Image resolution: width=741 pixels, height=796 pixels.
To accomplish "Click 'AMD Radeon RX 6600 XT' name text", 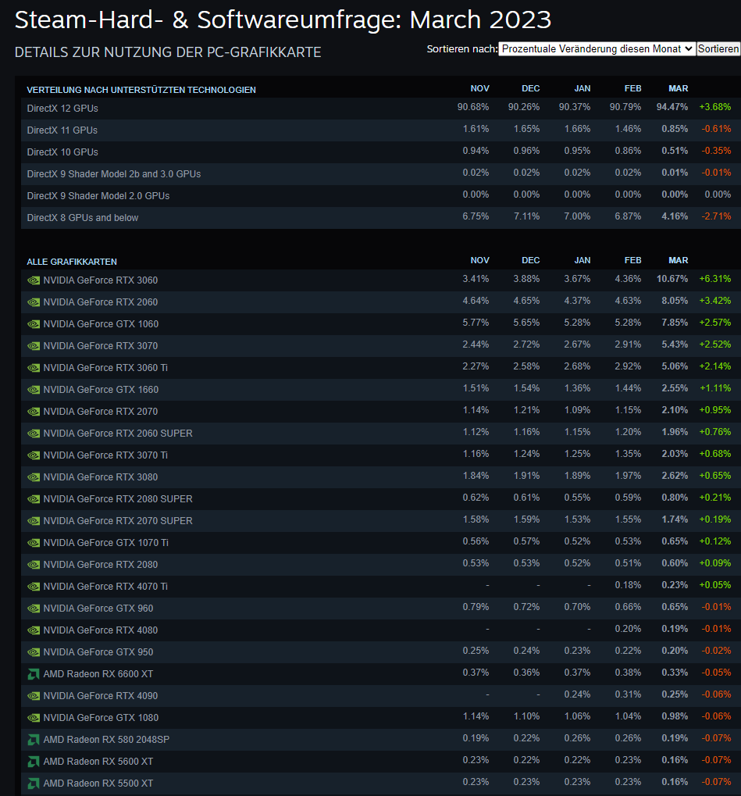I will coord(98,673).
